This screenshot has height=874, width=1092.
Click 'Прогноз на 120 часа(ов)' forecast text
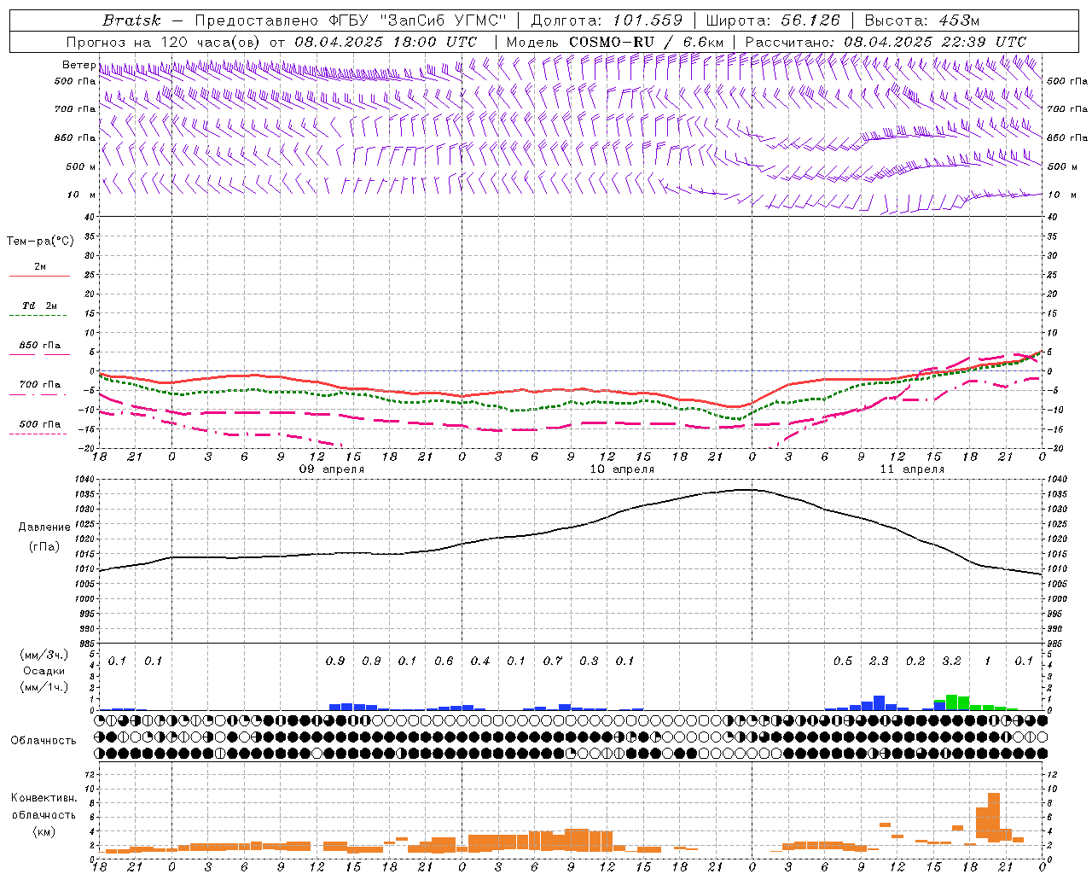(164, 42)
